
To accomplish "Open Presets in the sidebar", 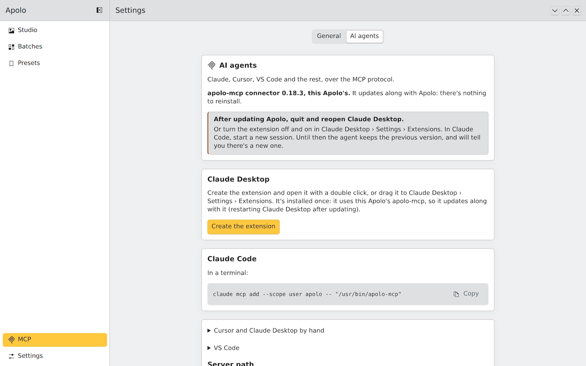I will pyautogui.click(x=55, y=63).
